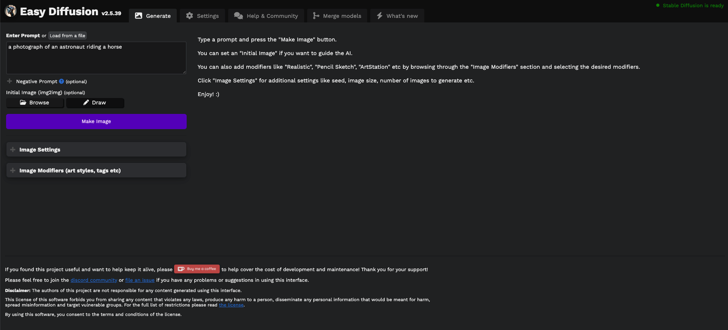
Task: Expand the Negative Prompt section
Action: coord(10,81)
